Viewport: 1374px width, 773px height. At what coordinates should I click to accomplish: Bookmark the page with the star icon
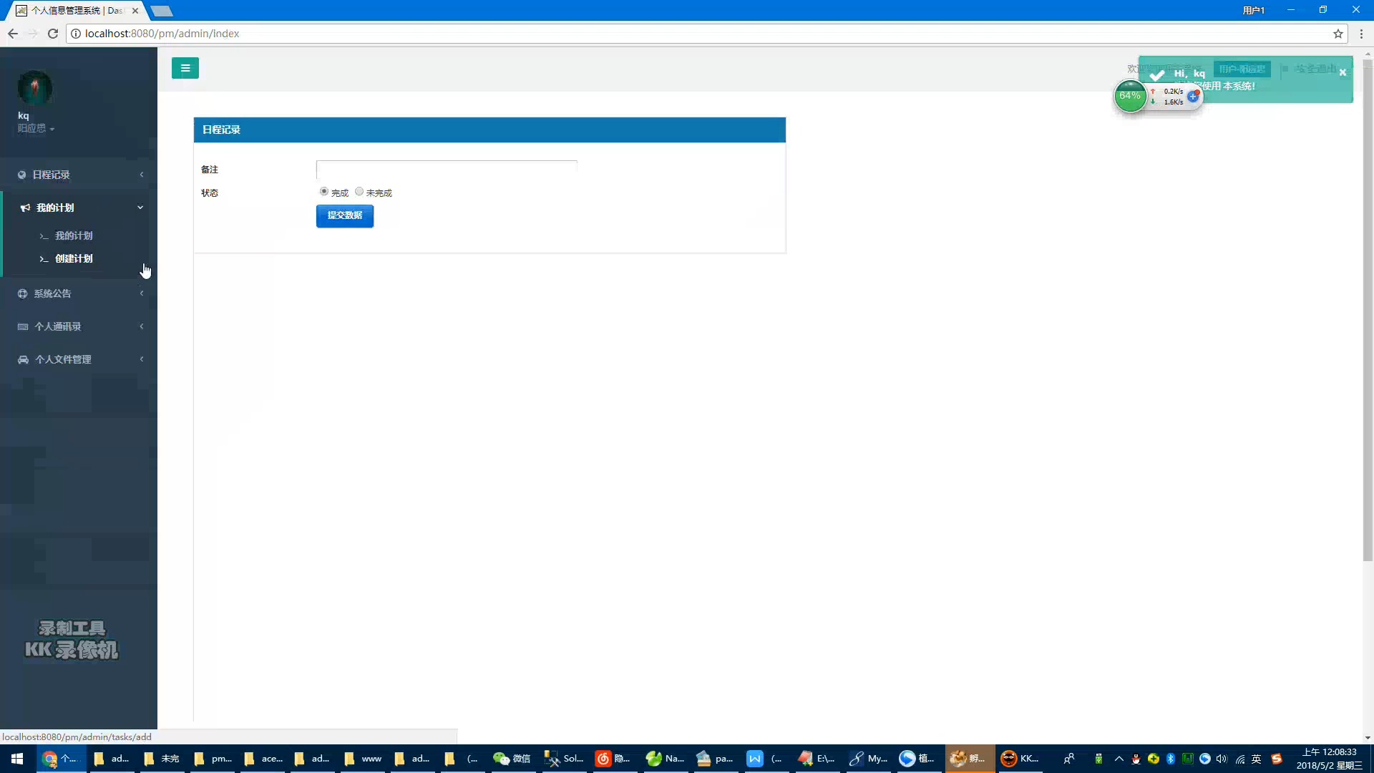1338,34
